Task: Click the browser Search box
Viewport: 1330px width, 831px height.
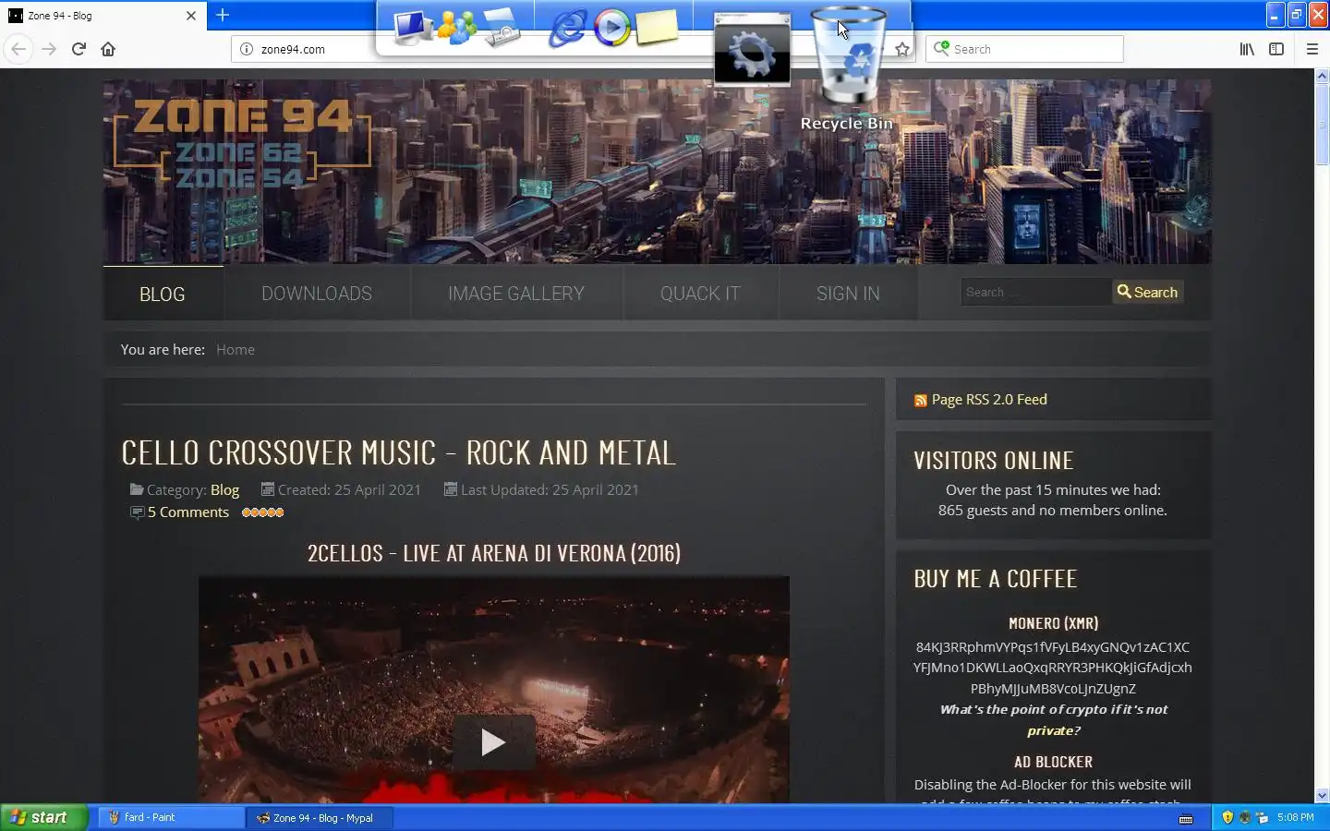Action: click(x=1025, y=49)
